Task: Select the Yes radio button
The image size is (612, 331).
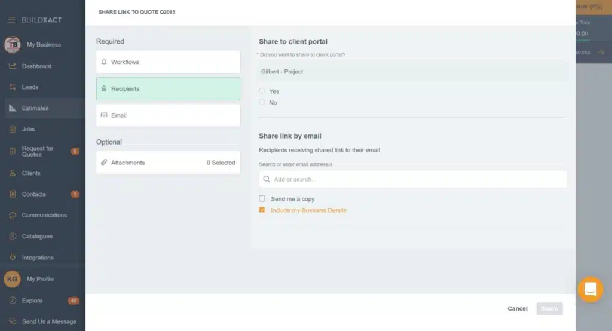Action: coord(262,91)
